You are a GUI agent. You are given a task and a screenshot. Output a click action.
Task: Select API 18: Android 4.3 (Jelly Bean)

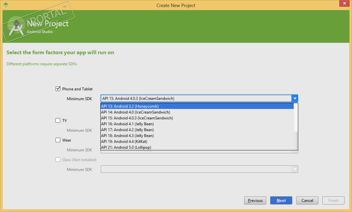(197, 136)
